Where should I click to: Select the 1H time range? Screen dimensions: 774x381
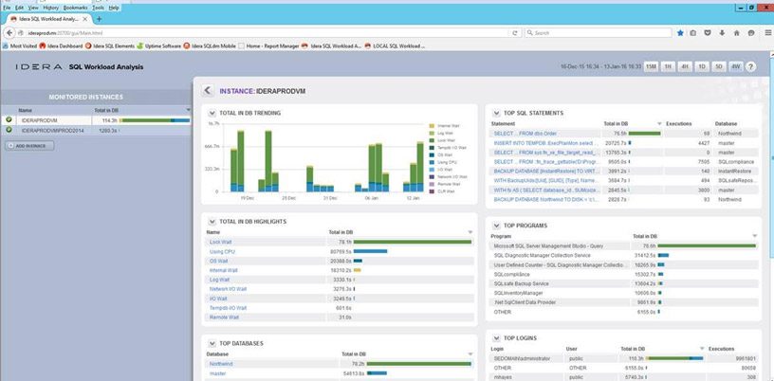(x=668, y=66)
